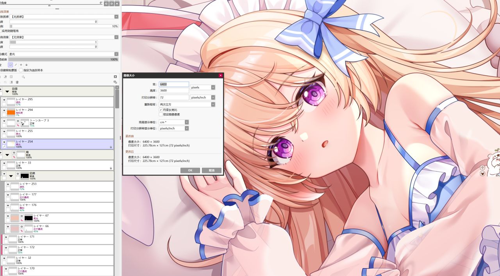This screenshot has width=500, height=276.
Task: Adjust the texture scale 10% slider
Action: coord(64,26)
